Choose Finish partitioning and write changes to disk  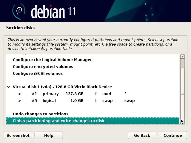(93, 121)
